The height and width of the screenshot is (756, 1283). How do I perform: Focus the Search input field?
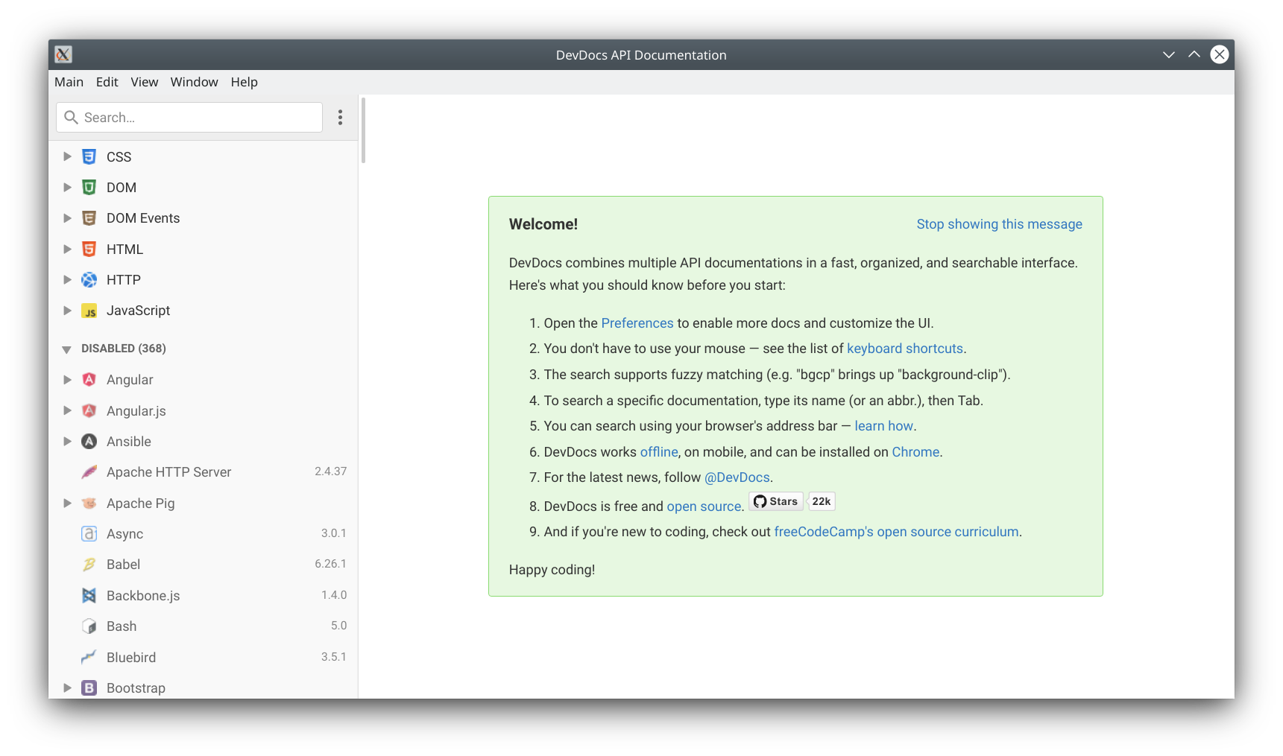(x=189, y=117)
